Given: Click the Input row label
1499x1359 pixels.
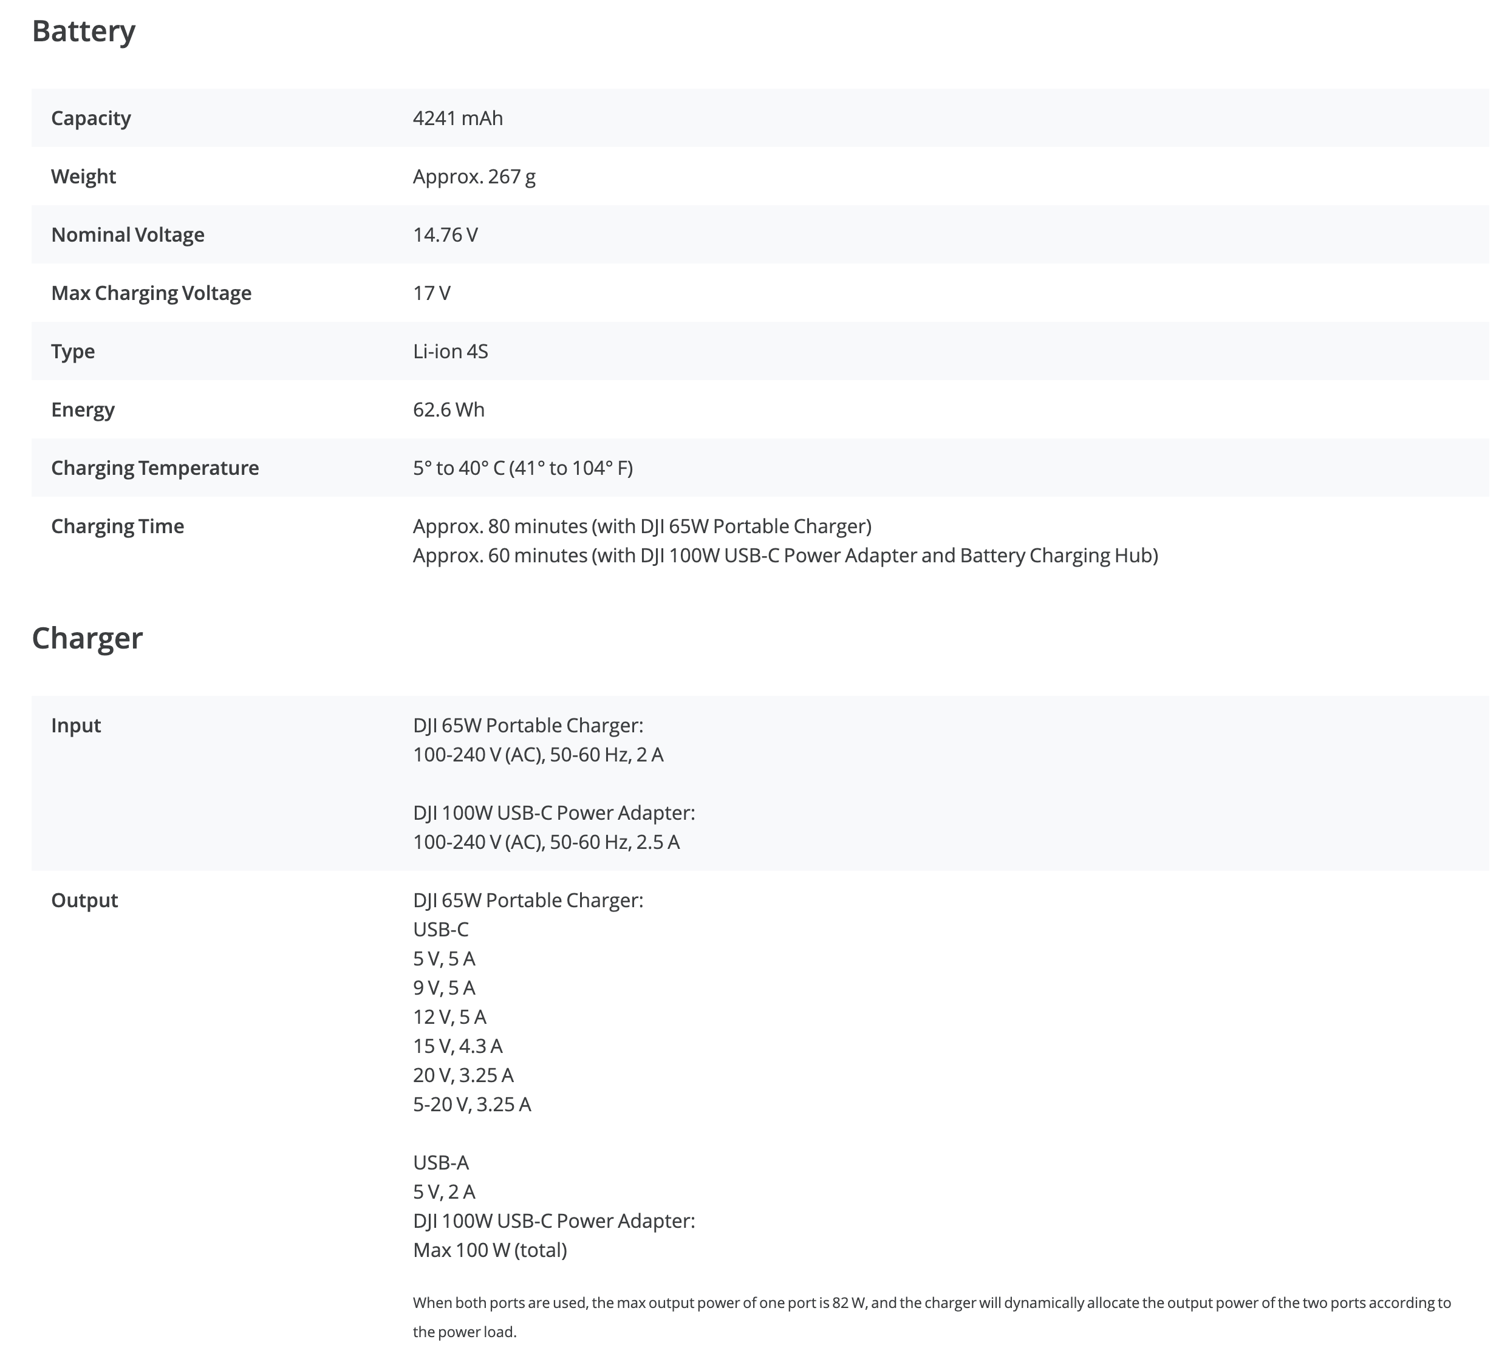Looking at the screenshot, I should pyautogui.click(x=76, y=726).
